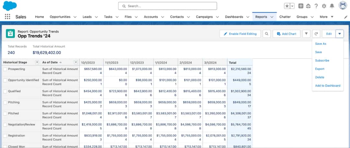Image resolution: width=350 pixels, height=148 pixels.
Task: Open the global actions plus icon
Action: coord(301,6)
